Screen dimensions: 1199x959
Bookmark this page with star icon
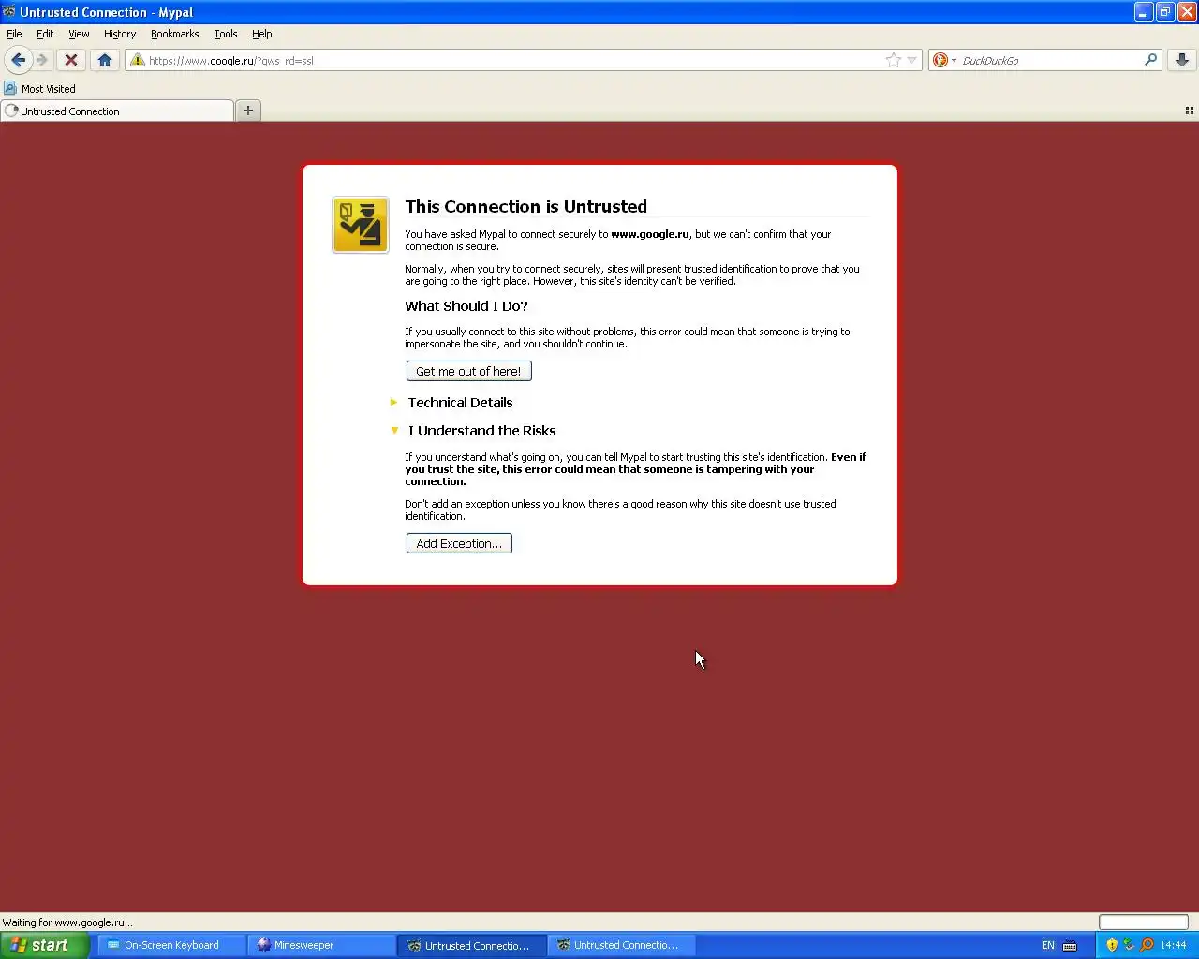894,60
